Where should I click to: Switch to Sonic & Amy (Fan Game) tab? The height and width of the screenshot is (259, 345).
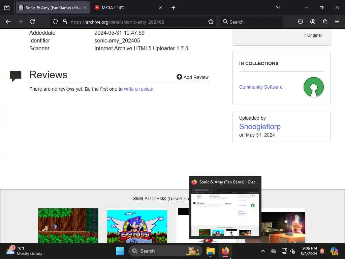pyautogui.click(x=53, y=7)
